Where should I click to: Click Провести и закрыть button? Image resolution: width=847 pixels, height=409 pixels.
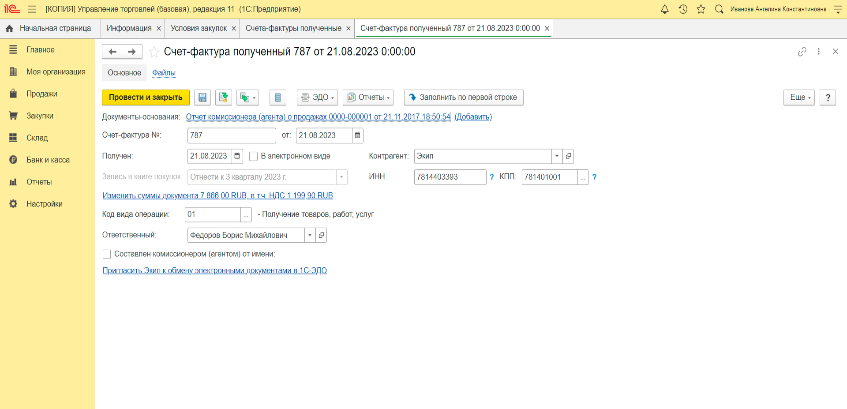coord(146,98)
